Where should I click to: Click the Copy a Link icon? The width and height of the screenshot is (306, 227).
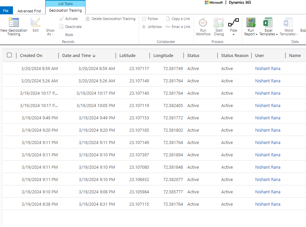pyautogui.click(x=168, y=19)
